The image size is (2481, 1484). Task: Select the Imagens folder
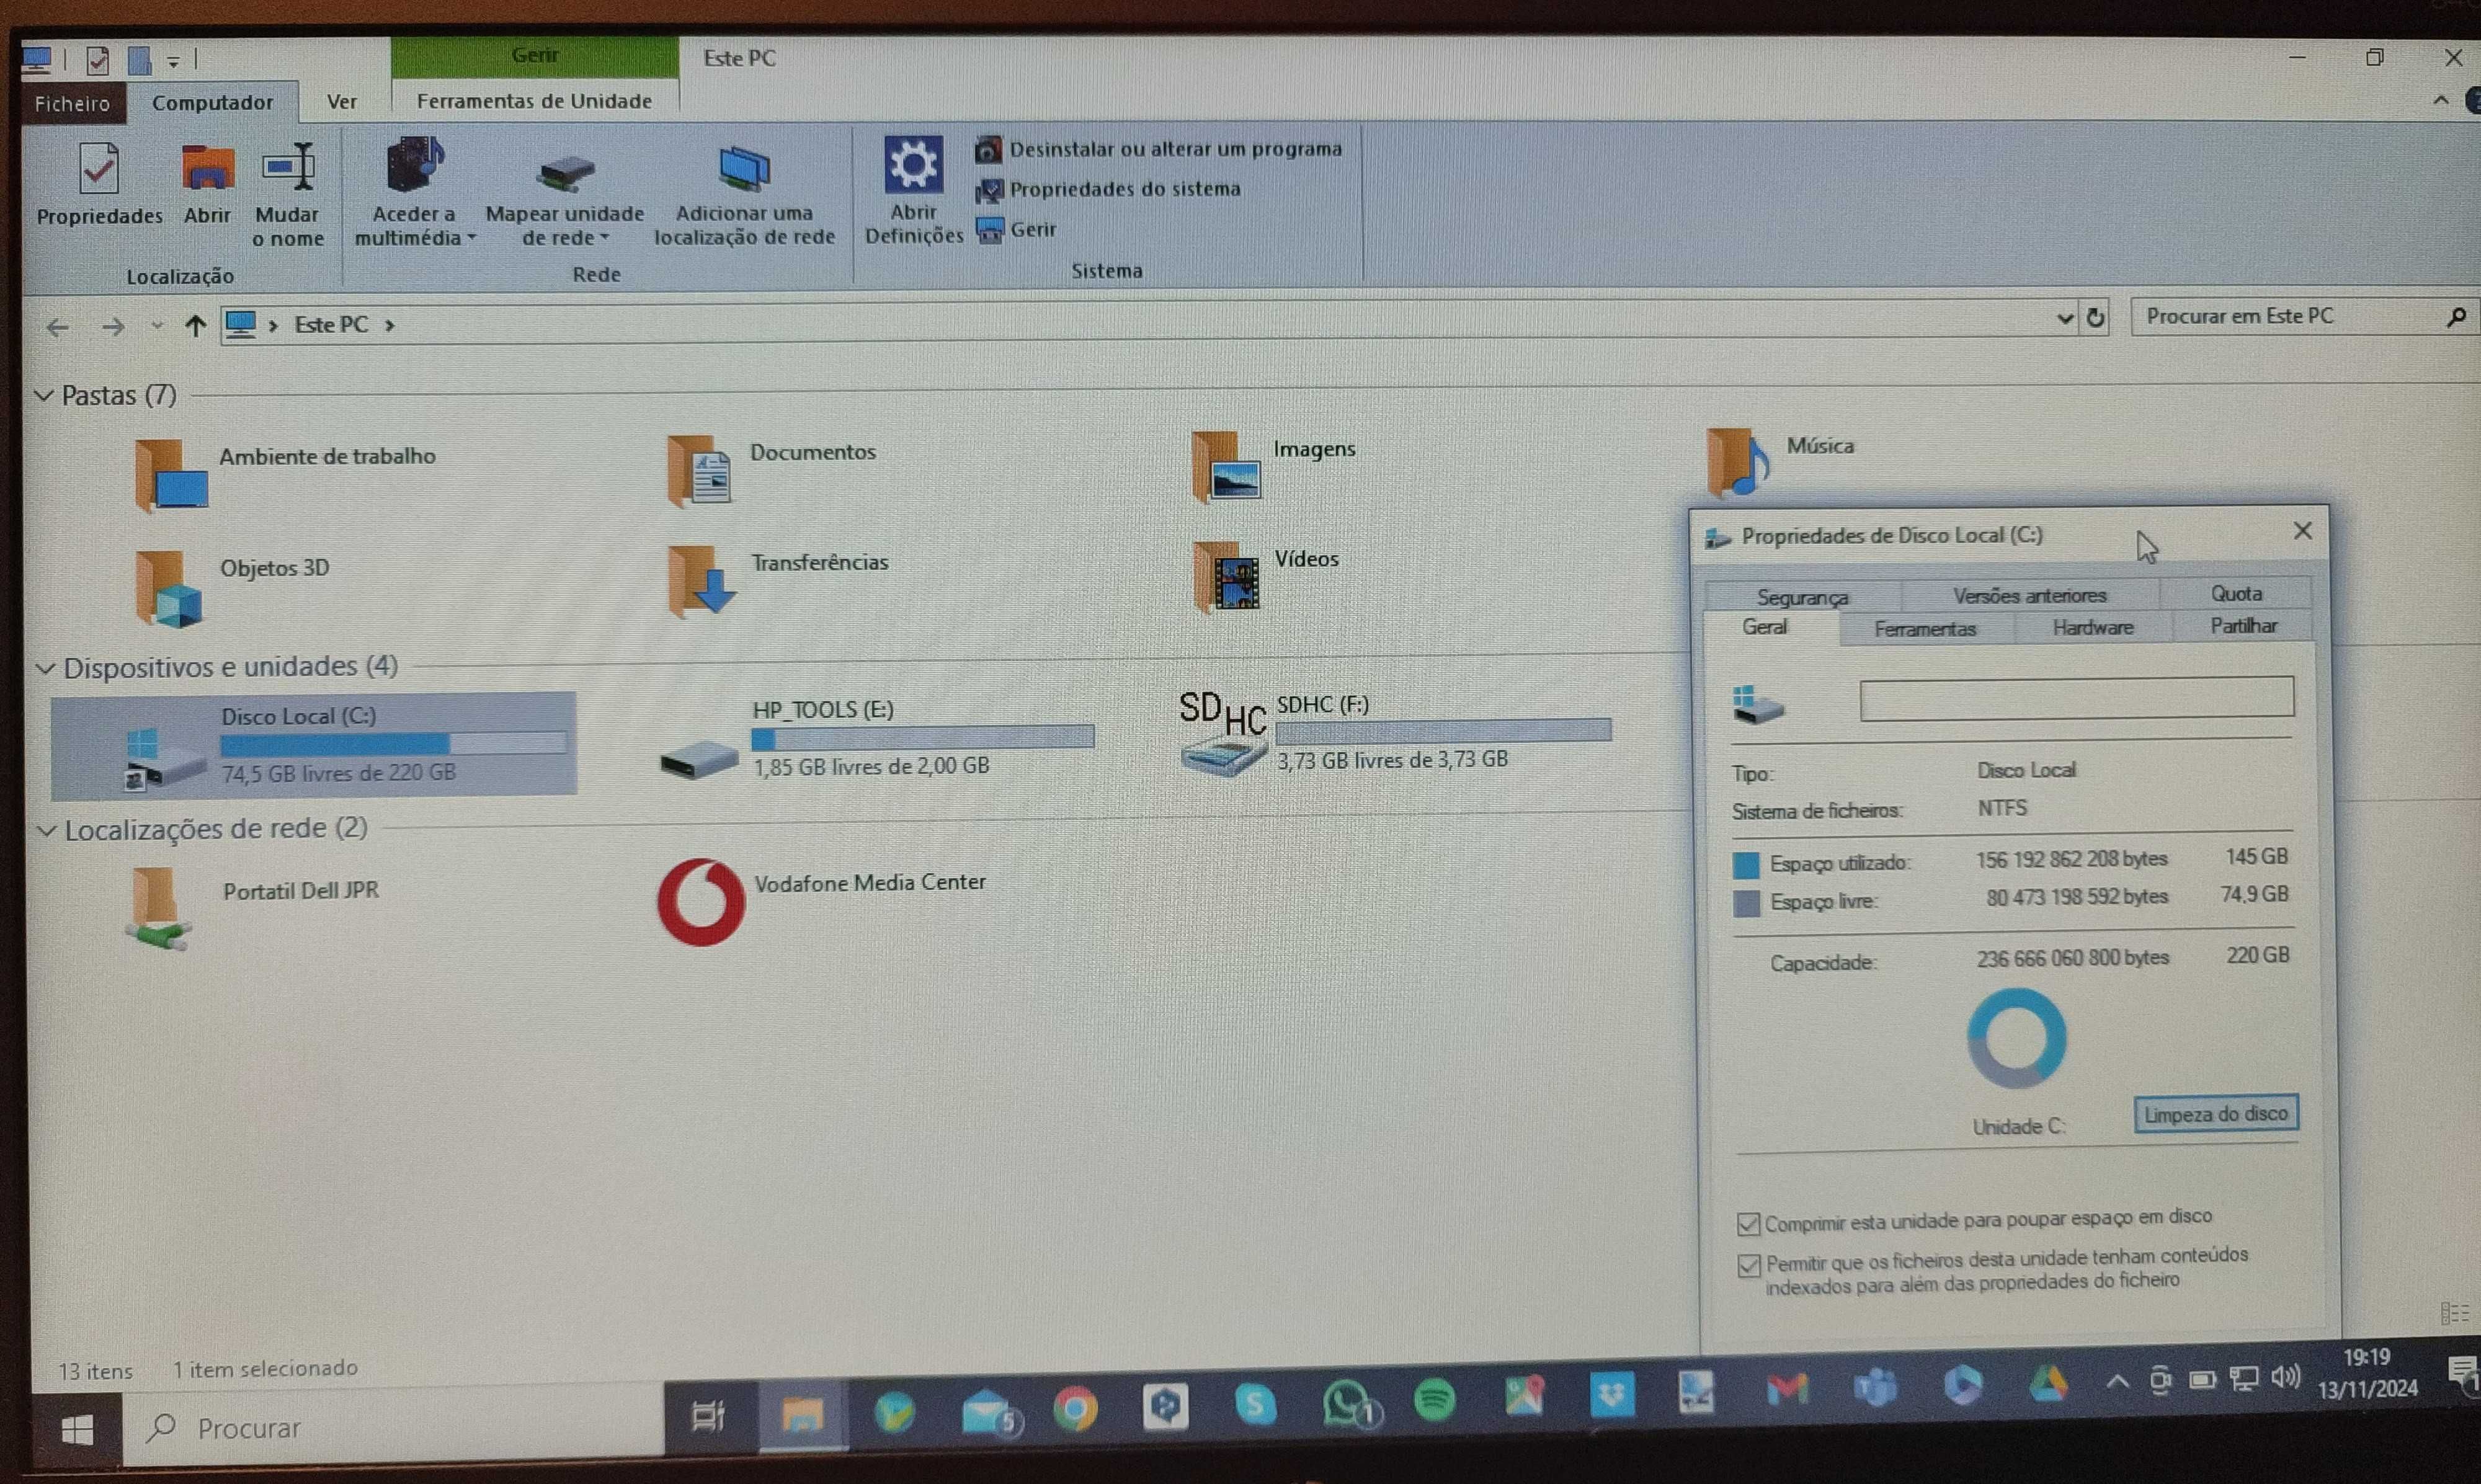[1273, 466]
